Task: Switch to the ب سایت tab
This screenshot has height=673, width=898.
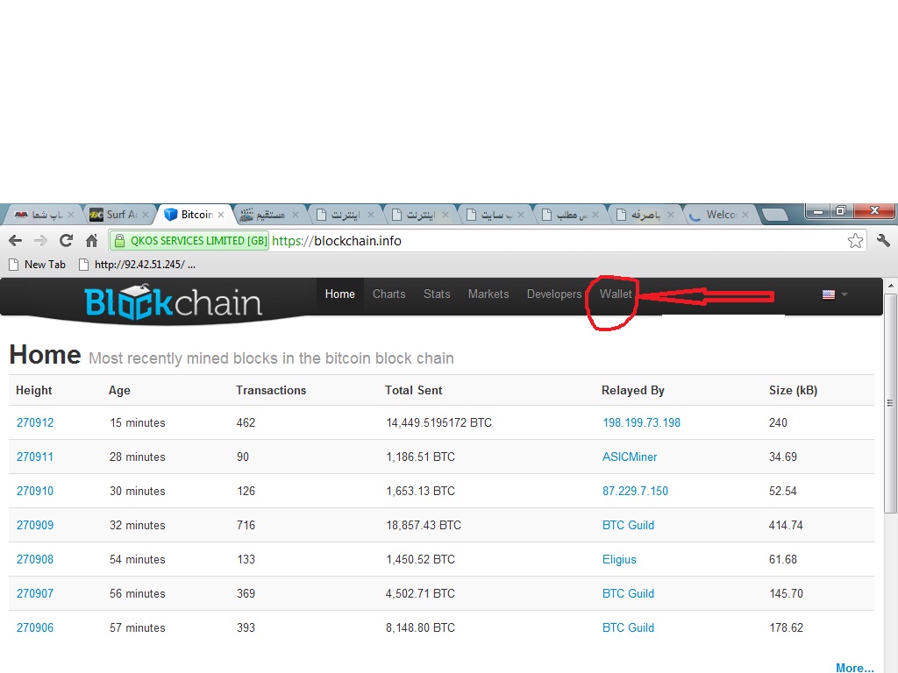Action: 495,215
